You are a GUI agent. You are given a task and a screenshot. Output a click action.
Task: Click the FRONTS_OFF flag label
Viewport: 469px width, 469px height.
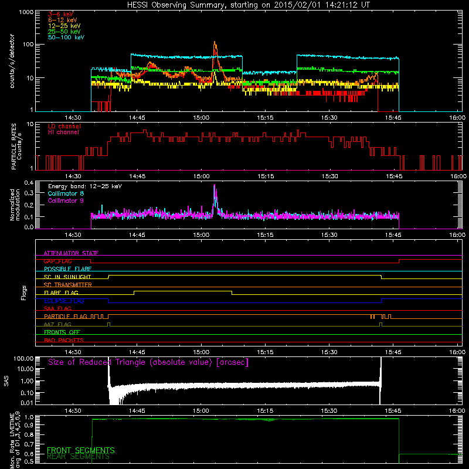click(x=62, y=332)
